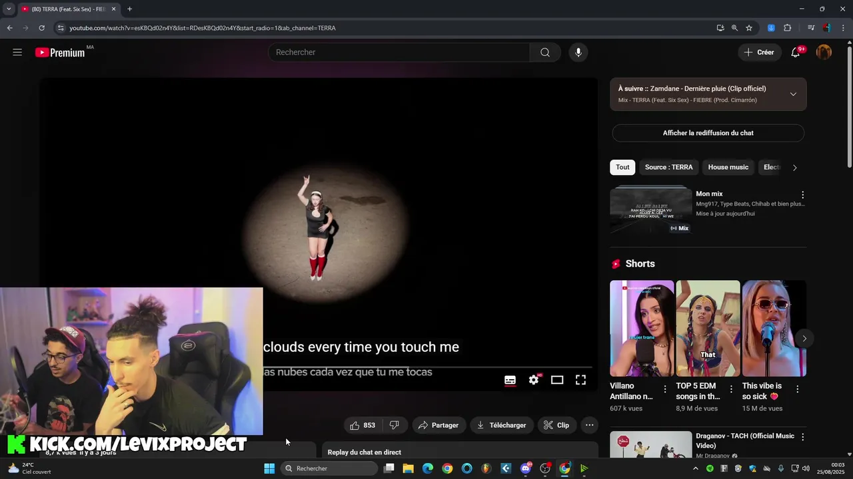853x479 pixels.
Task: Open the Windows Start menu
Action: tap(269, 468)
